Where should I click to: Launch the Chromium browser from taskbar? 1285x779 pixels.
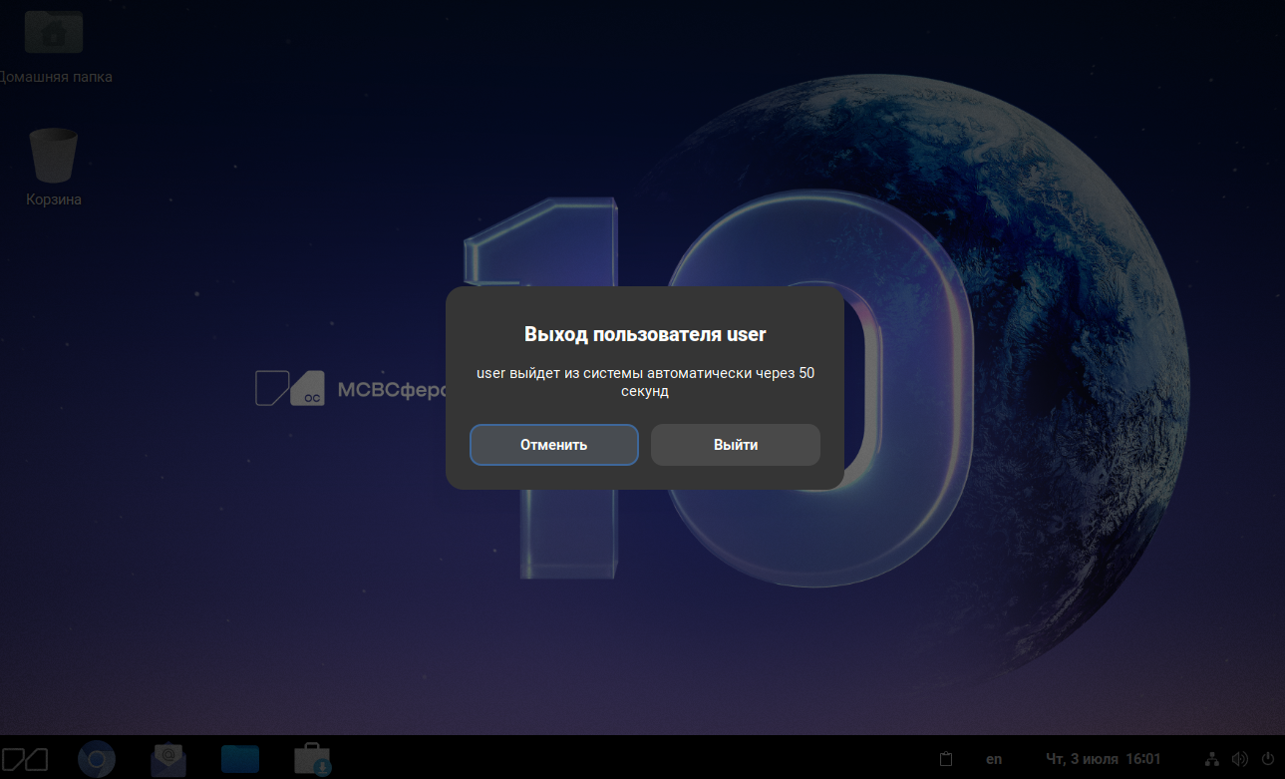click(x=97, y=760)
